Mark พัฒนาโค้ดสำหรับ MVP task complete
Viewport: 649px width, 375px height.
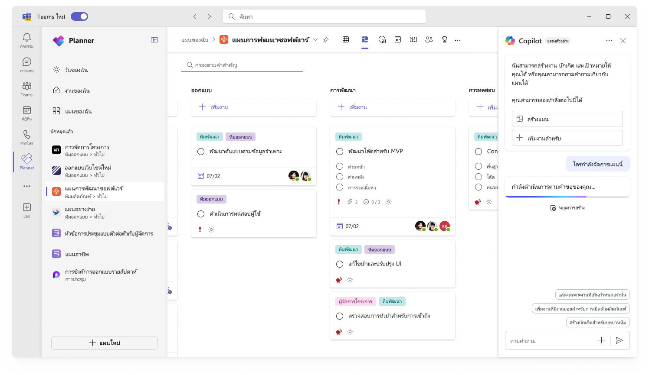(340, 152)
